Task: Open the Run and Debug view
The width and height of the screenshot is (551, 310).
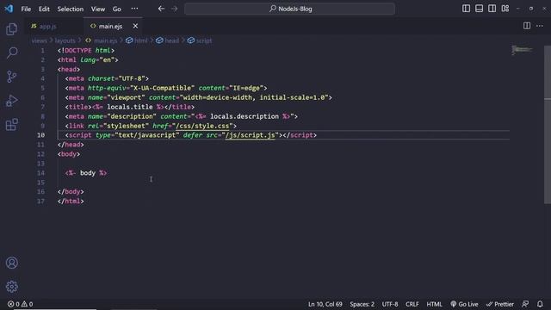Action: pyautogui.click(x=11, y=101)
